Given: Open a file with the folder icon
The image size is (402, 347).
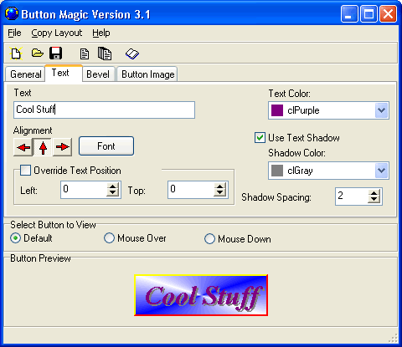Looking at the screenshot, I should (37, 53).
